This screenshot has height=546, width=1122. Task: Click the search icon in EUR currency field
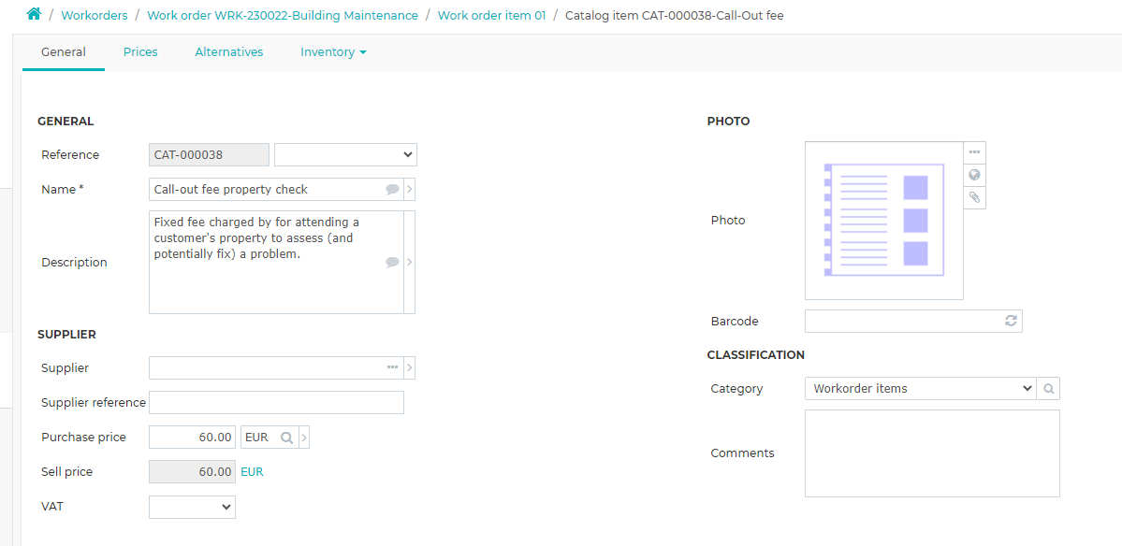point(287,438)
